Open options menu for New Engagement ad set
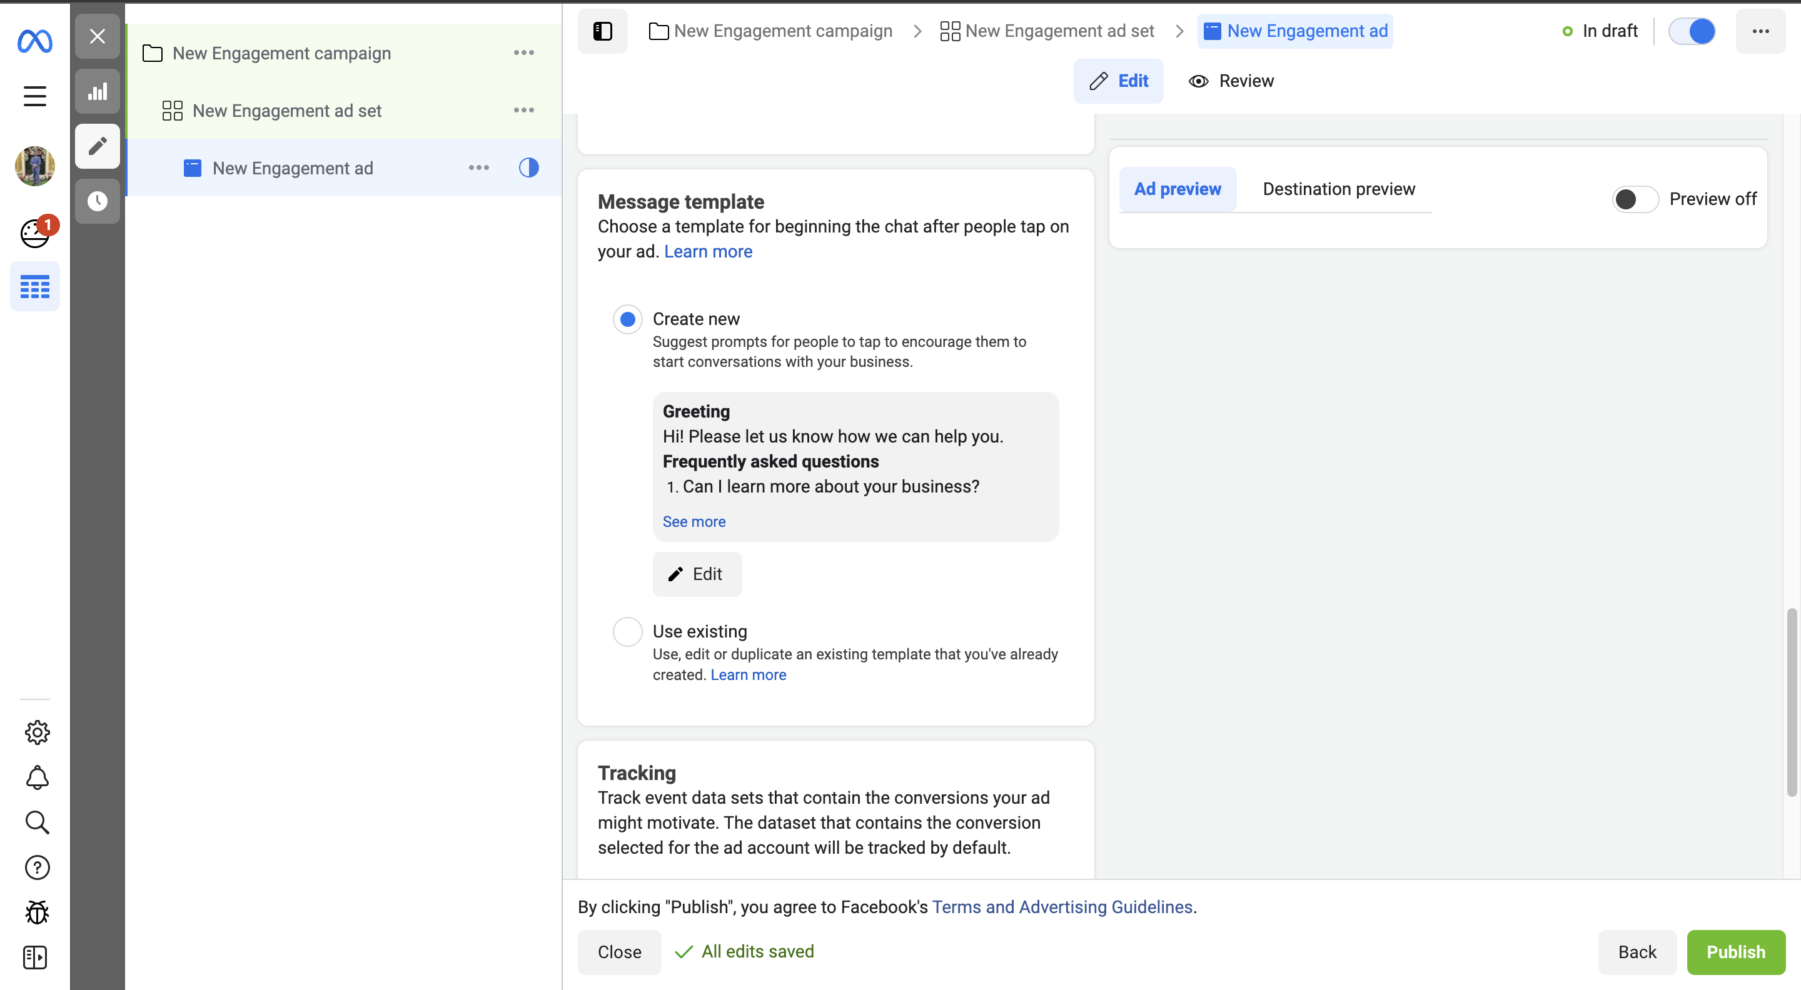The image size is (1801, 990). click(x=523, y=111)
